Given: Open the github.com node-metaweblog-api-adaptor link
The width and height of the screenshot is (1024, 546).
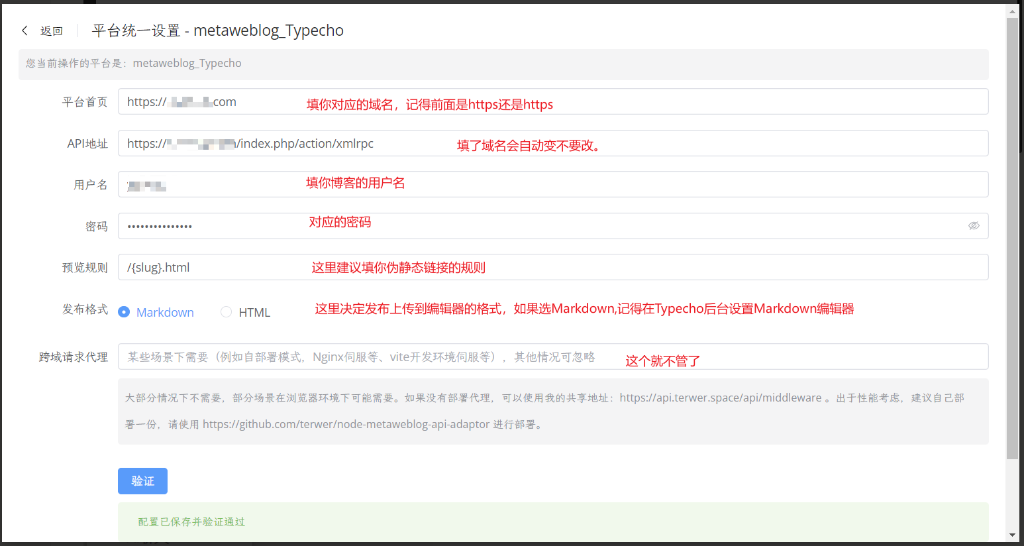Looking at the screenshot, I should tap(346, 424).
